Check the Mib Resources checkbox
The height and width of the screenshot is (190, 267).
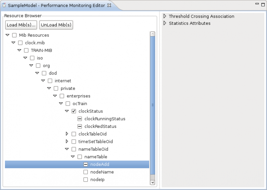coord(14,35)
